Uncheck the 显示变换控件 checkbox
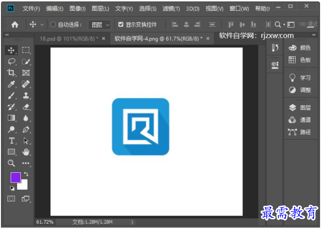 (x=121, y=25)
